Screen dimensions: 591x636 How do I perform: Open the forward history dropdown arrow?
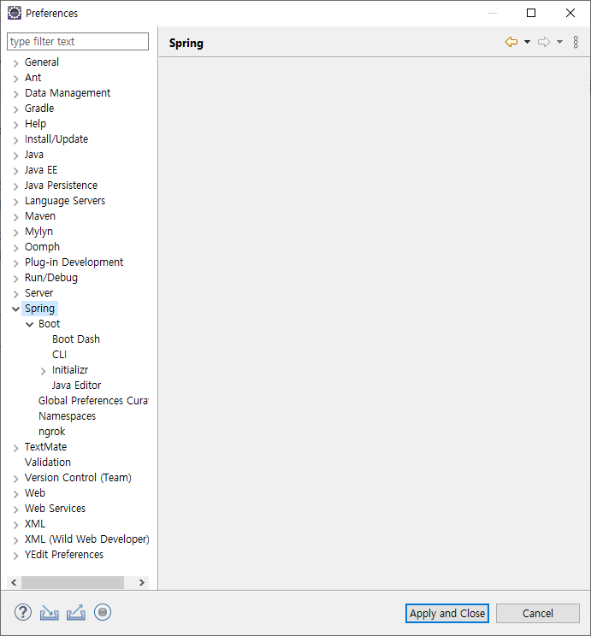tap(559, 42)
